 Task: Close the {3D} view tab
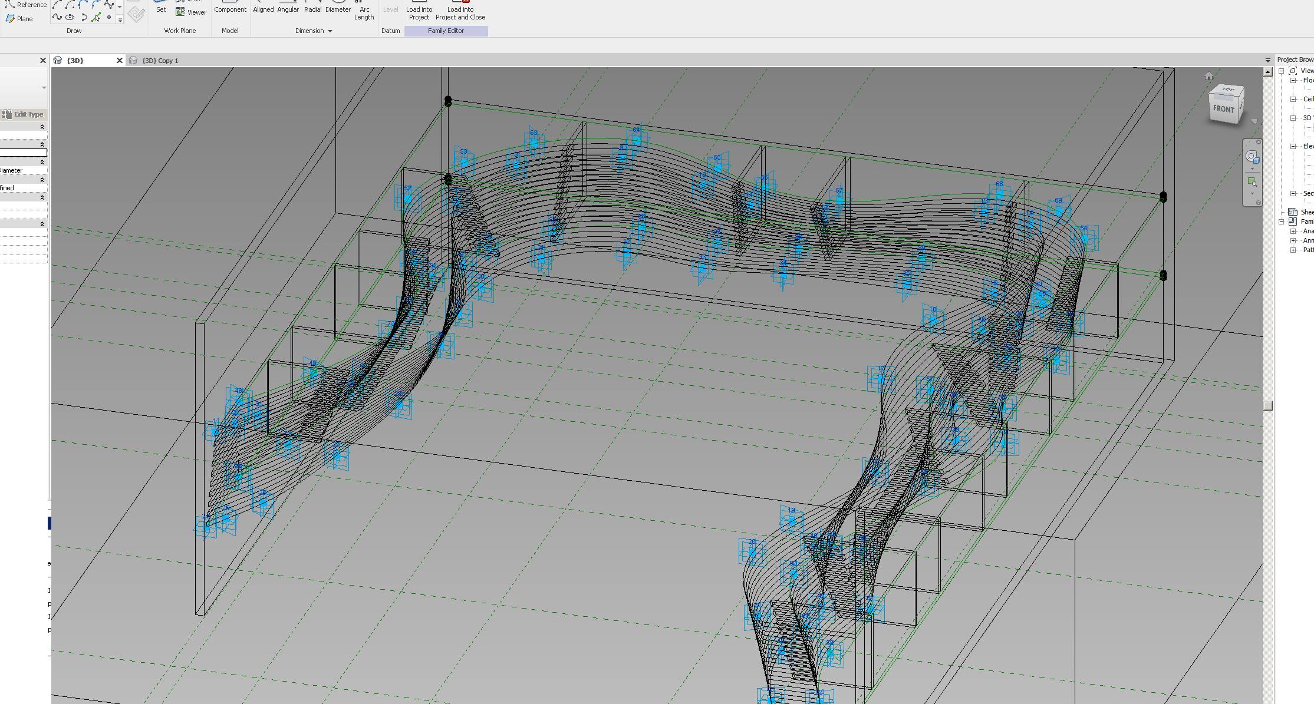coord(120,60)
